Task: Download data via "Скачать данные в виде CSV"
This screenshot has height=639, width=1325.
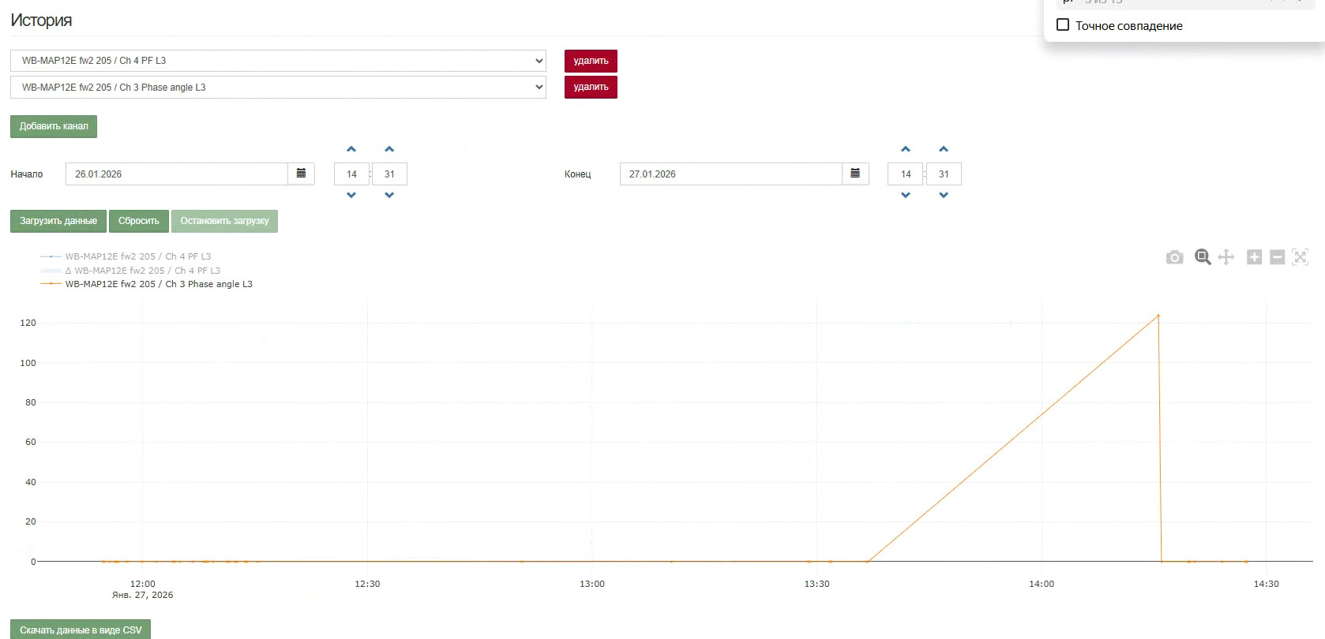Action: (x=81, y=630)
